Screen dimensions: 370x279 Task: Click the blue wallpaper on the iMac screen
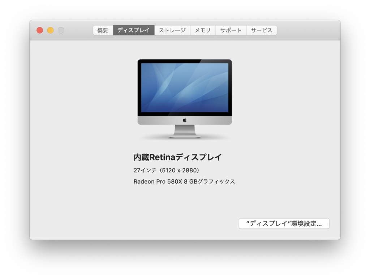pos(185,87)
